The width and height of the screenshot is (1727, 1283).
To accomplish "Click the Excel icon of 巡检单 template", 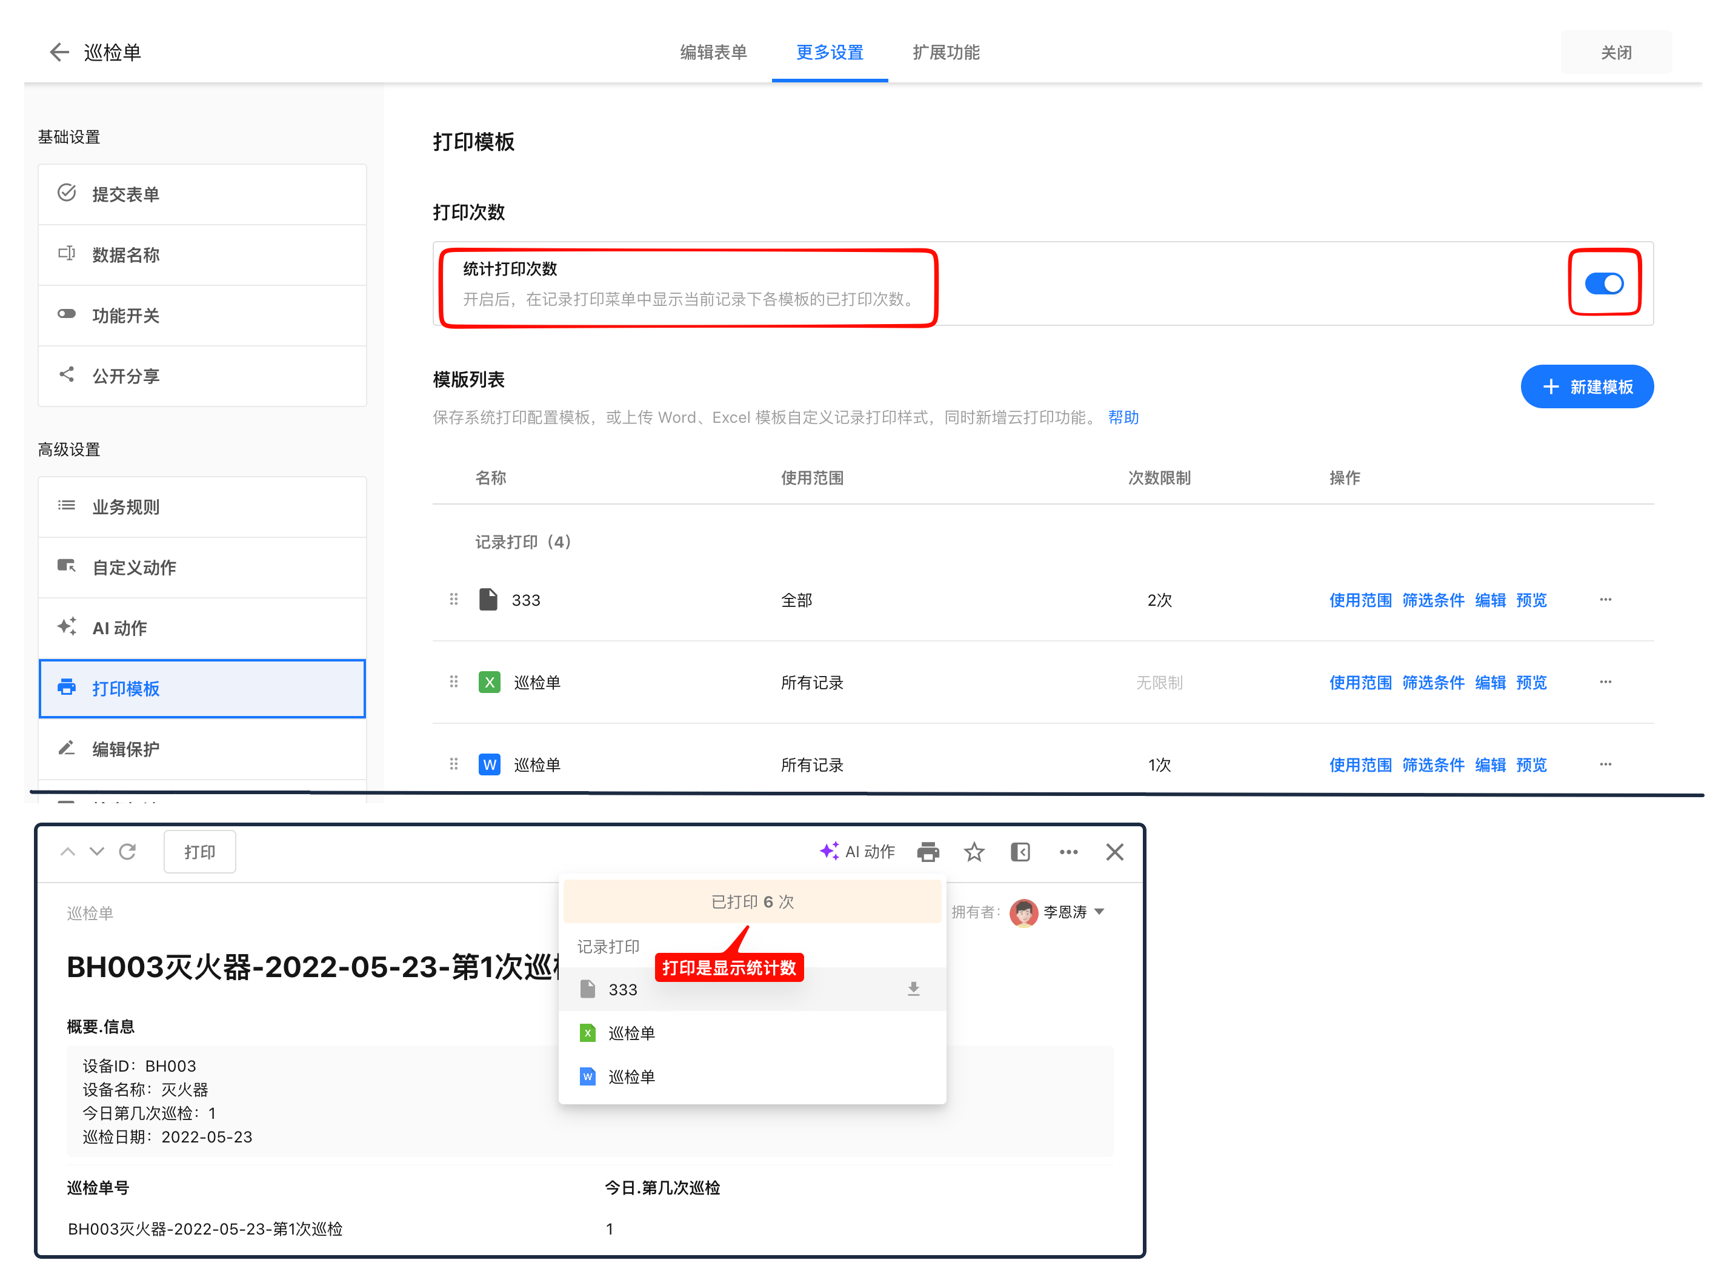I will click(x=488, y=682).
